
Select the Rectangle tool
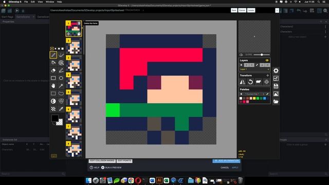(x=53, y=78)
